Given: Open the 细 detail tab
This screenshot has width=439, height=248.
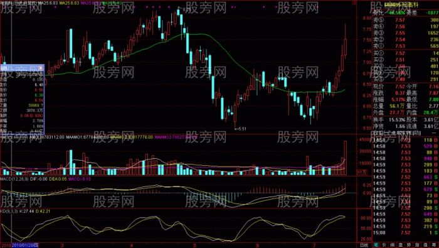Looking at the screenshot, I should point(392,245).
